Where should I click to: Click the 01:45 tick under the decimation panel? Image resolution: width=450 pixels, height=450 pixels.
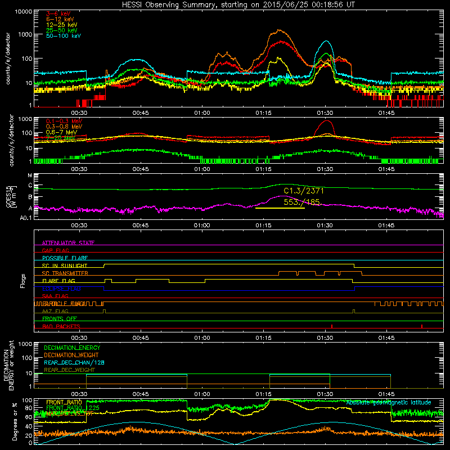pyautogui.click(x=386, y=394)
